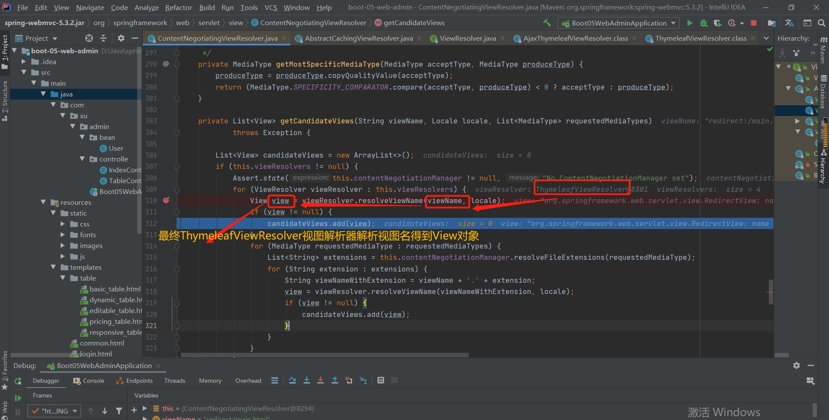829x420 pixels.
Task: Toggle the Maven tool window
Action: pyautogui.click(x=823, y=50)
